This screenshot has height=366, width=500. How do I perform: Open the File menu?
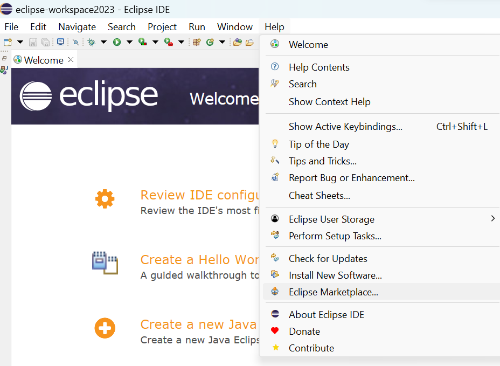[11, 27]
